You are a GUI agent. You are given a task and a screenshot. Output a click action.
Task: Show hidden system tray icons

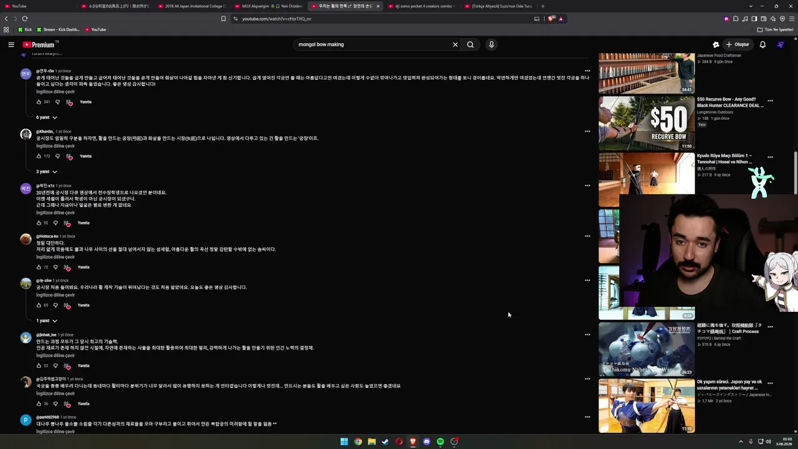[x=741, y=442]
